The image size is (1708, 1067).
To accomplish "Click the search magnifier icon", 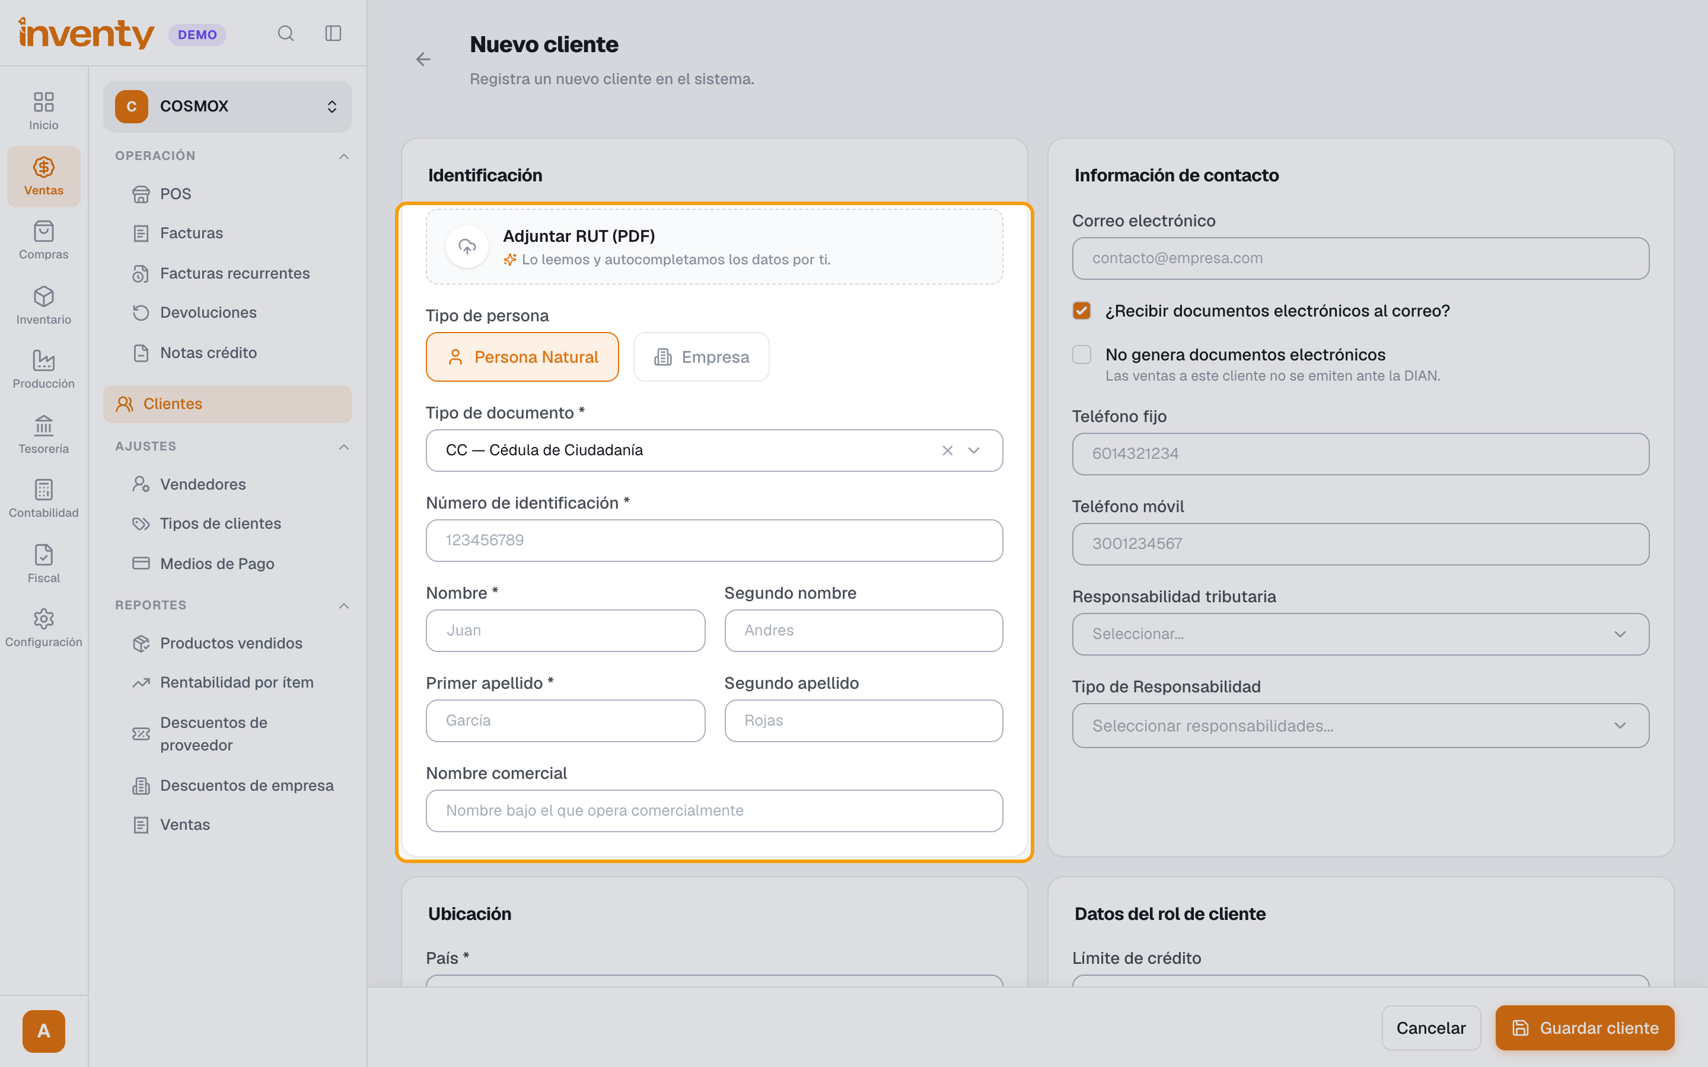I will [285, 33].
